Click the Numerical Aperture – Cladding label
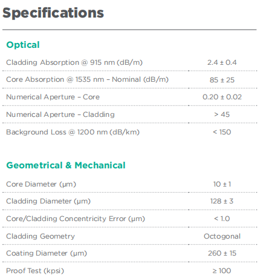 (60, 114)
